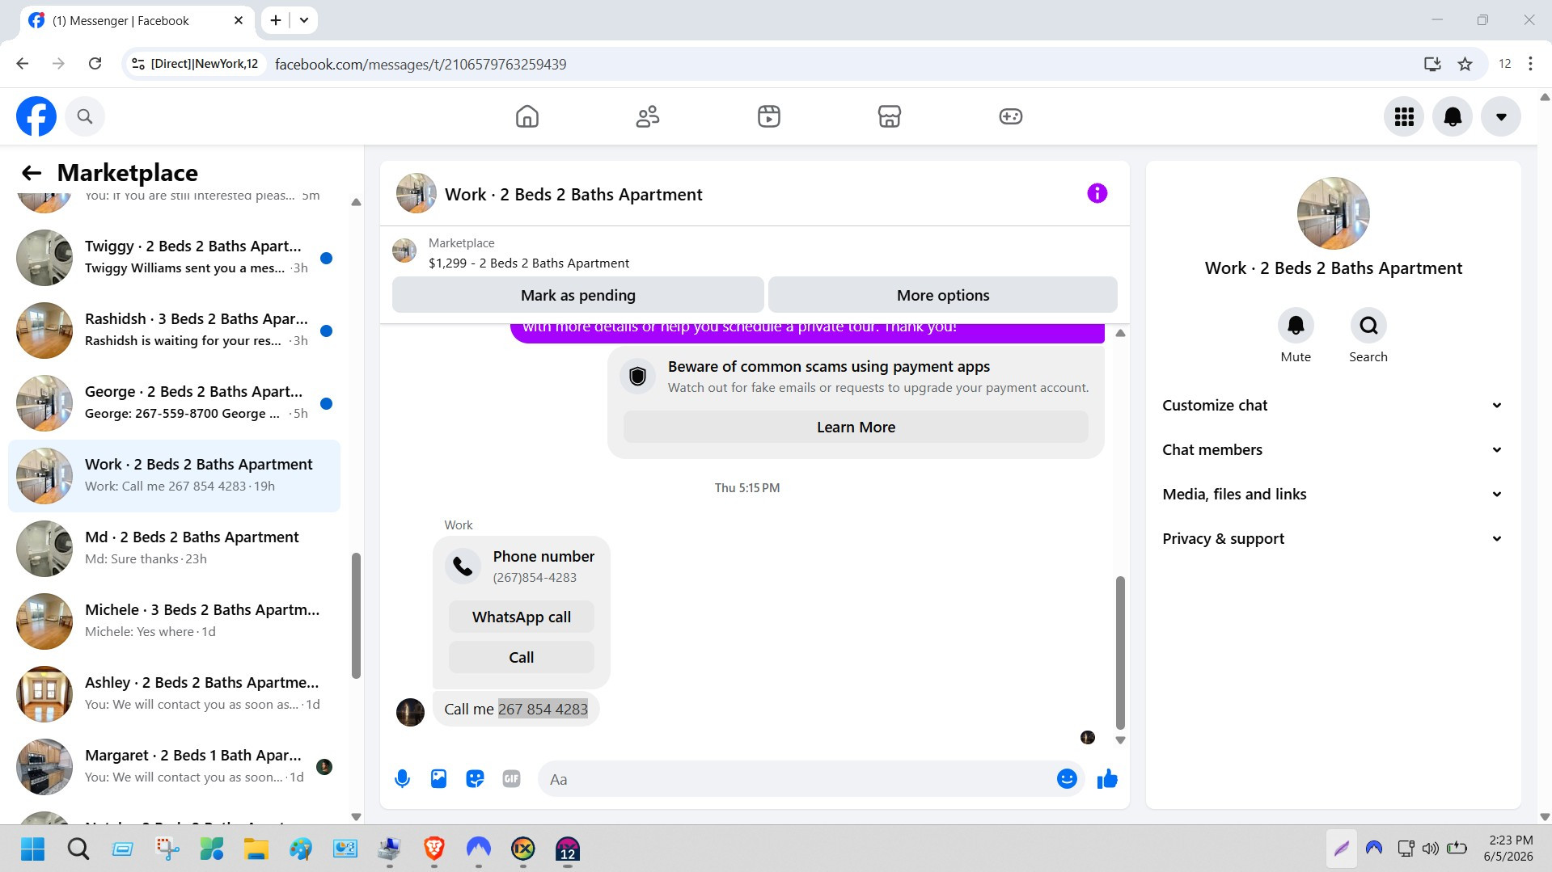Open Notifications bell in header

[1453, 117]
